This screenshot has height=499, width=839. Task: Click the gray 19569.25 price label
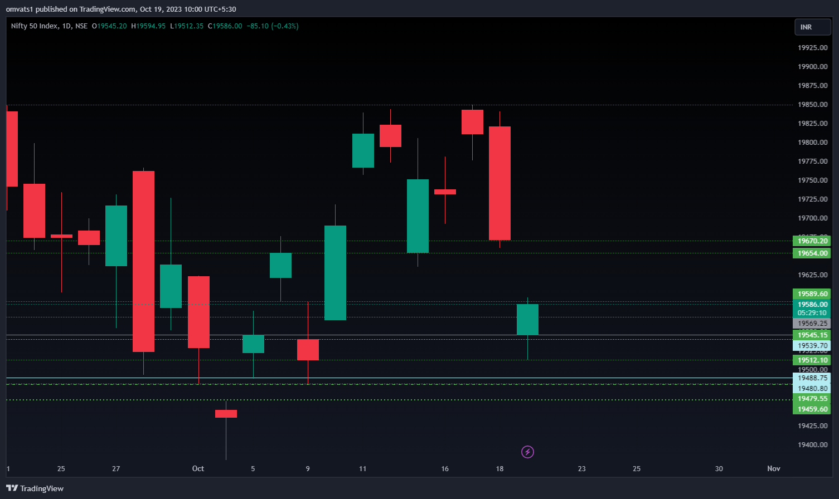812,324
